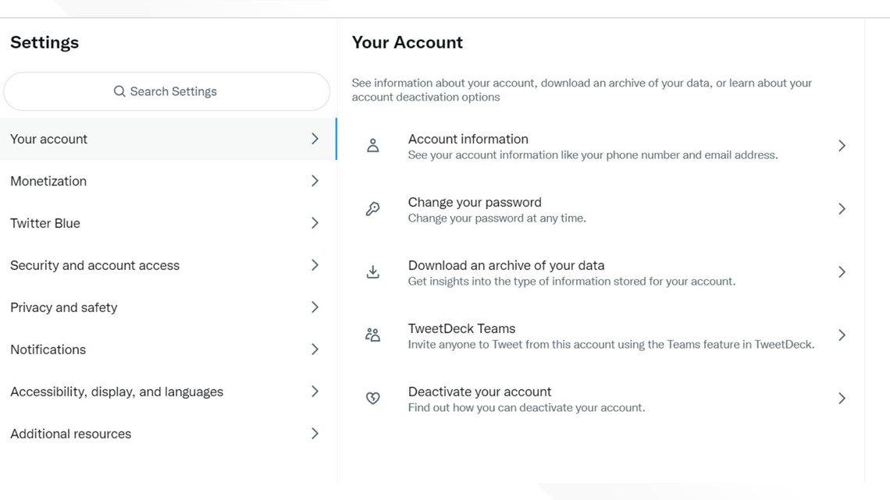Screen dimensions: 890x500
Task: Open Accessibility, display, and languages
Action: point(168,391)
